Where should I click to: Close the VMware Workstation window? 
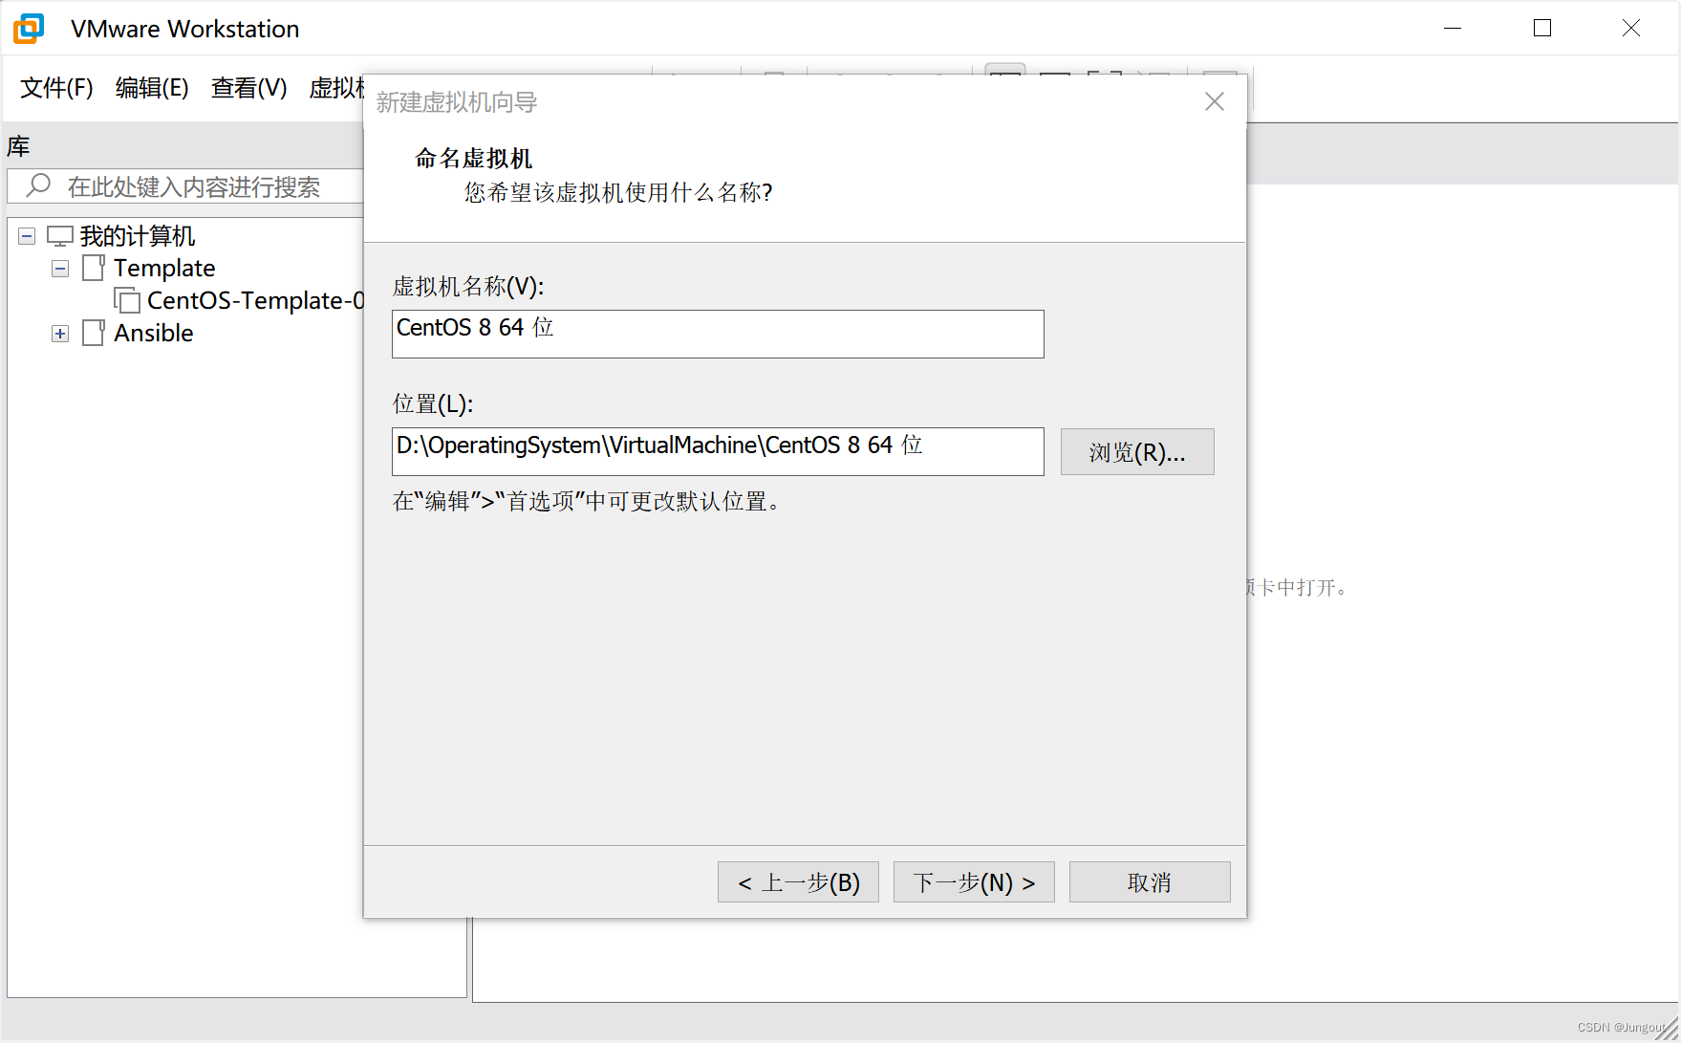1631,29
